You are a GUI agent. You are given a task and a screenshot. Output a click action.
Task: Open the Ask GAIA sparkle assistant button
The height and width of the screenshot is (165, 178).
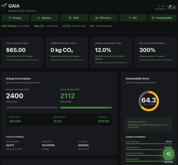tap(168, 154)
